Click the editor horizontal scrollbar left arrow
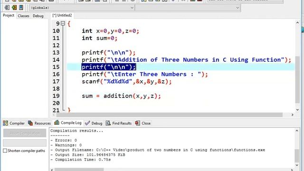 (54, 115)
